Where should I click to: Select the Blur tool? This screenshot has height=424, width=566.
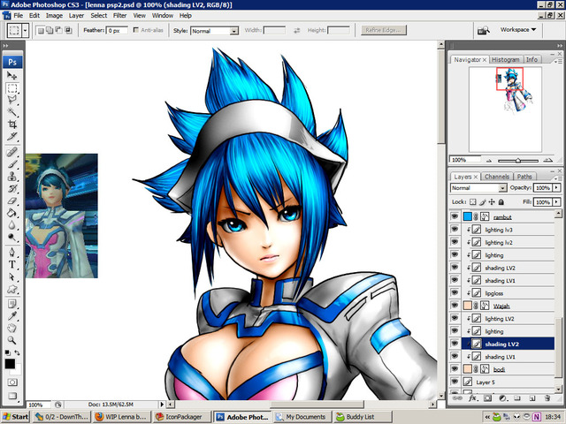11,225
